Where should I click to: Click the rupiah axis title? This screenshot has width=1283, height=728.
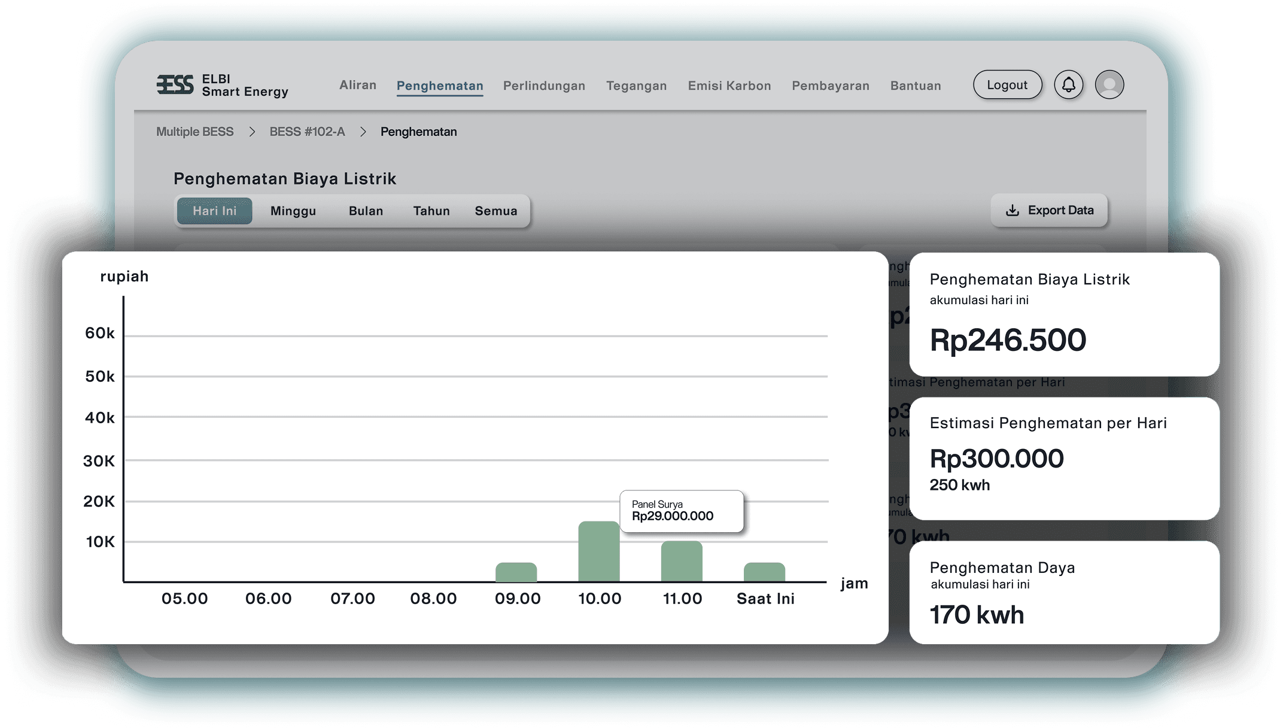click(x=124, y=277)
